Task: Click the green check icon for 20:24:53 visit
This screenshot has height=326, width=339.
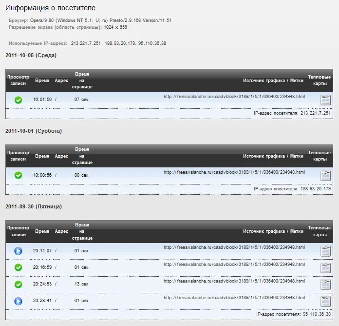Action: [x=18, y=284]
